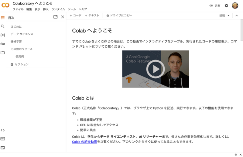This screenshot has height=157, width=243.
Task: Click the Drive icon in ドライブにコピー
Action: [x=108, y=15]
